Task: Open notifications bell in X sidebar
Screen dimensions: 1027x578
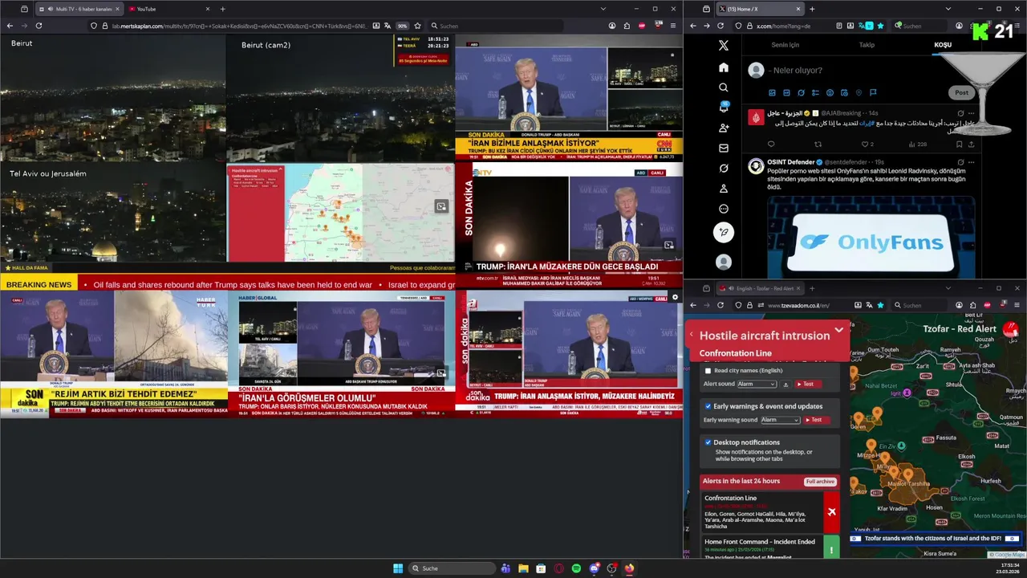Action: click(724, 108)
